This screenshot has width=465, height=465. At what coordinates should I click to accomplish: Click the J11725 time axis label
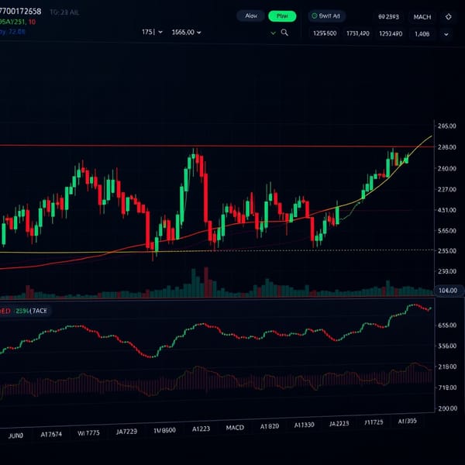(374, 422)
